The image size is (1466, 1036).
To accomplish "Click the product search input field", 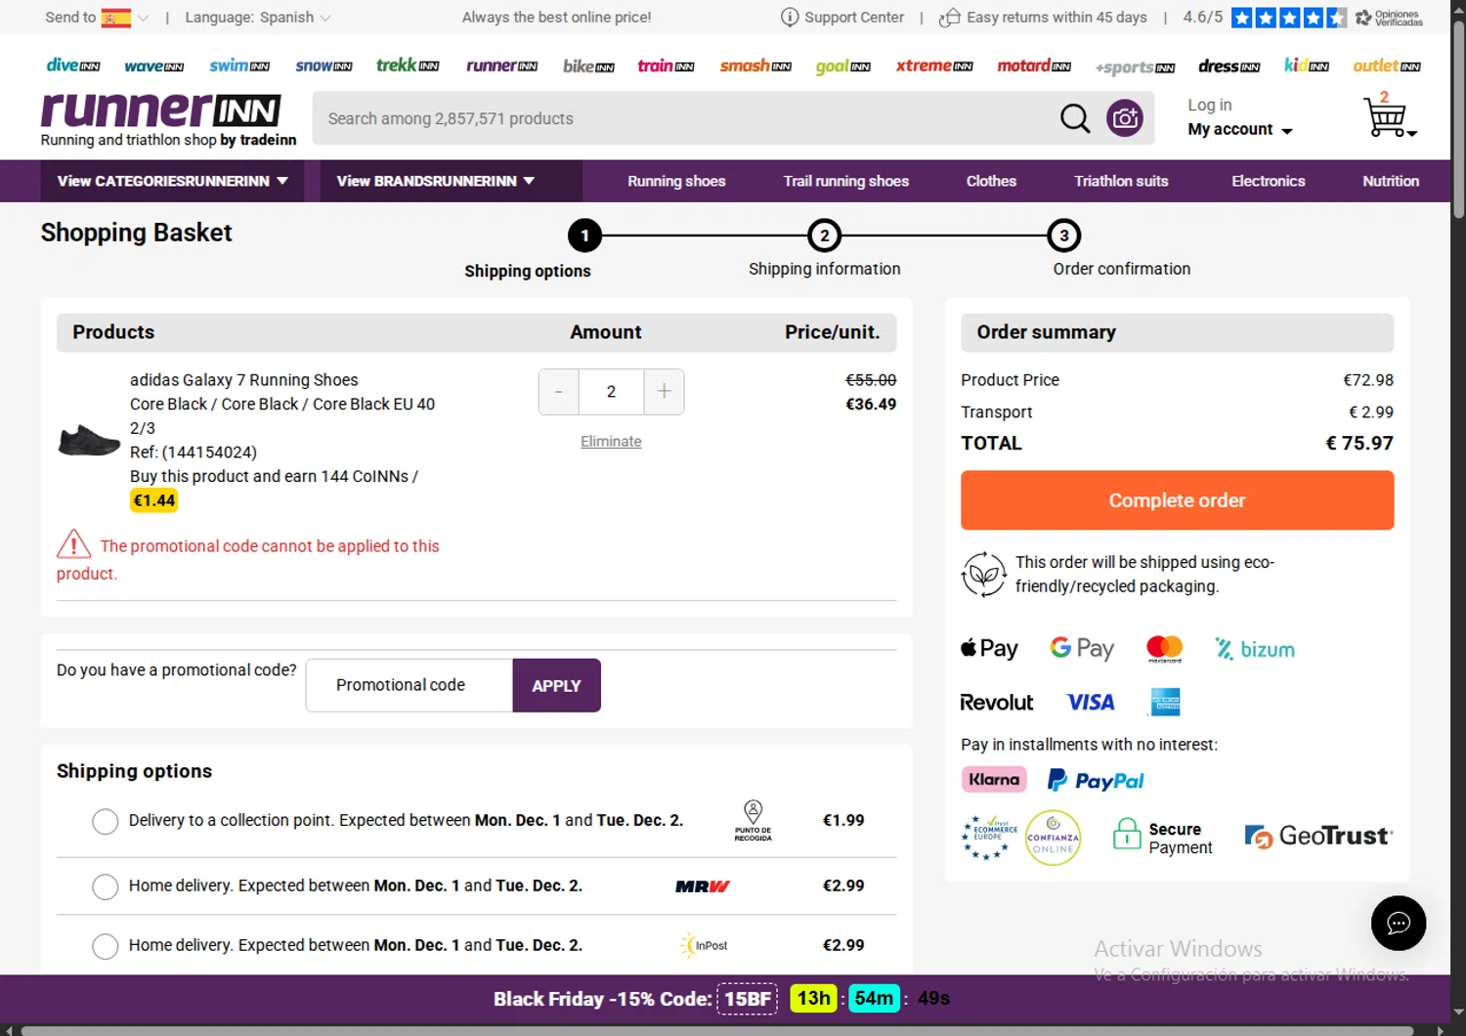I will click(684, 118).
